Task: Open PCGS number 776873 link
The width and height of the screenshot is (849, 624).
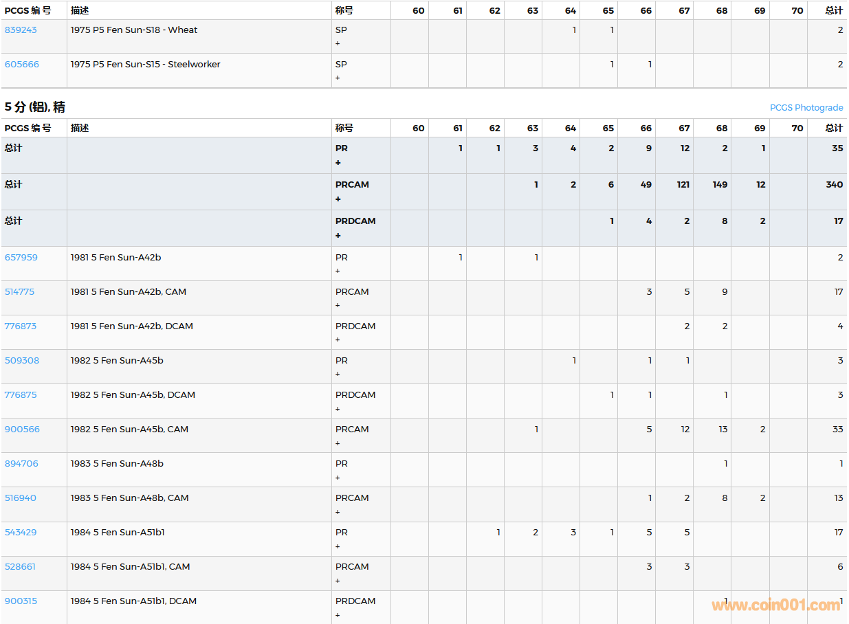Action: tap(21, 326)
